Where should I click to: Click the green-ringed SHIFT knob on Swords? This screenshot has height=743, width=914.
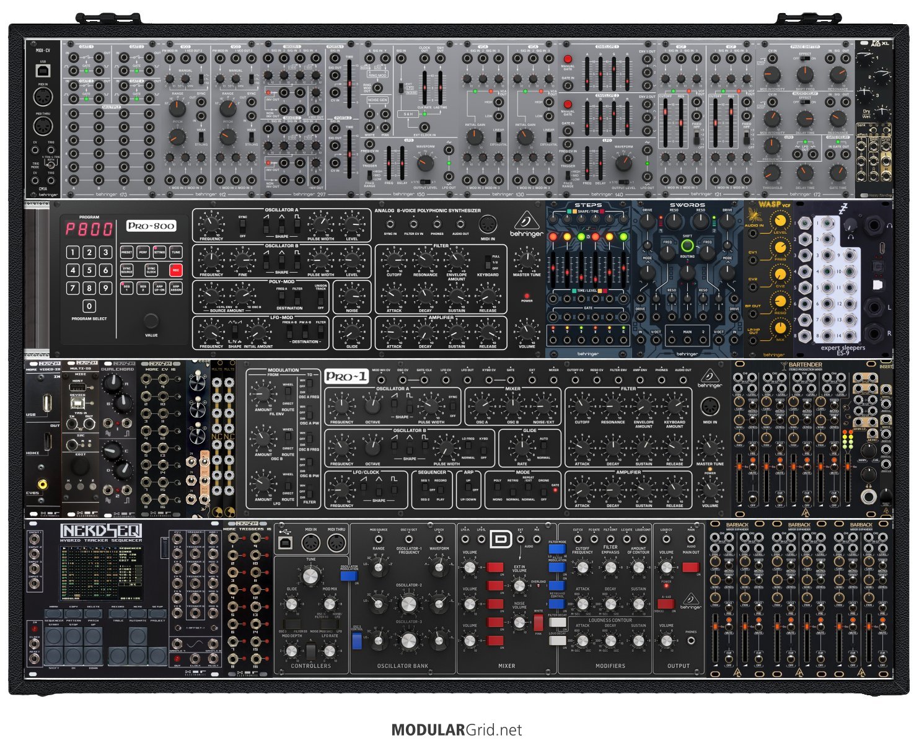point(687,245)
